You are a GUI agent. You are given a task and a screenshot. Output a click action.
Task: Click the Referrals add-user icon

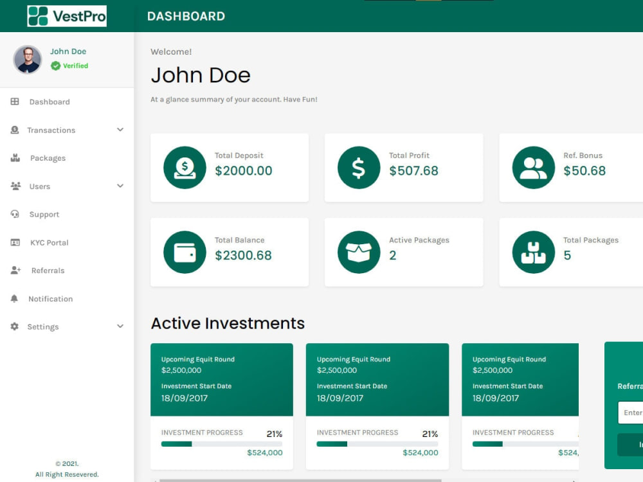15,270
